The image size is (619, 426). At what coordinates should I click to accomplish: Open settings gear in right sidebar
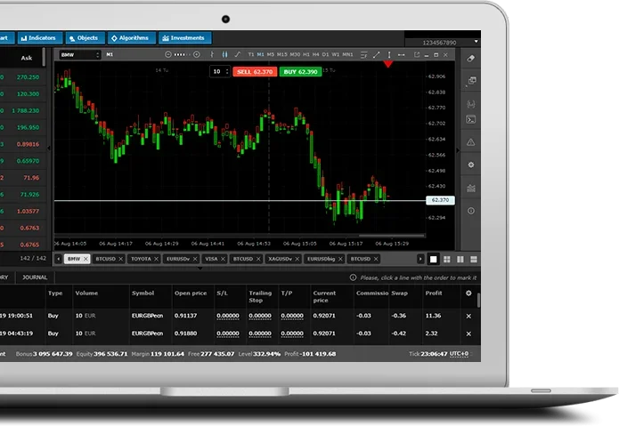(471, 165)
